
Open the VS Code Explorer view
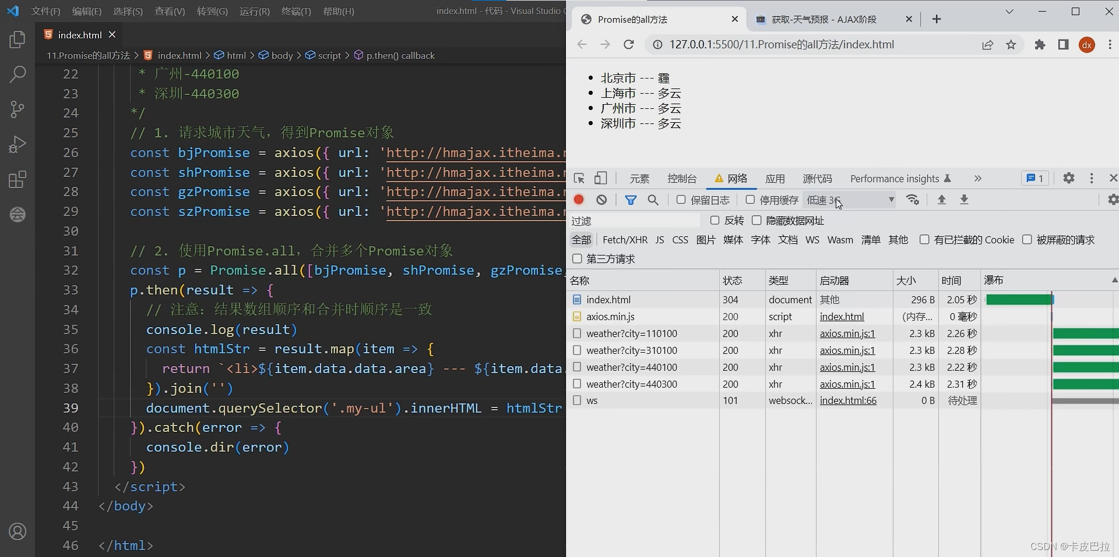17,40
